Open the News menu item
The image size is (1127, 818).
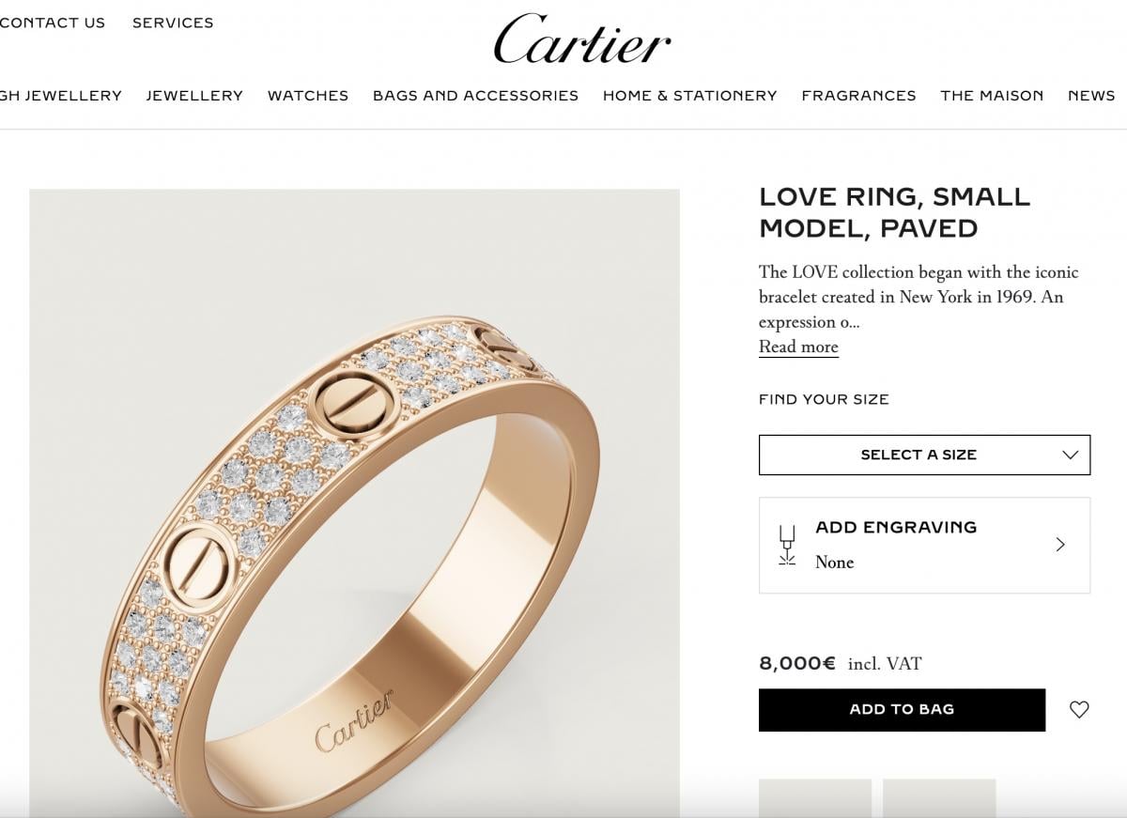[1091, 96]
